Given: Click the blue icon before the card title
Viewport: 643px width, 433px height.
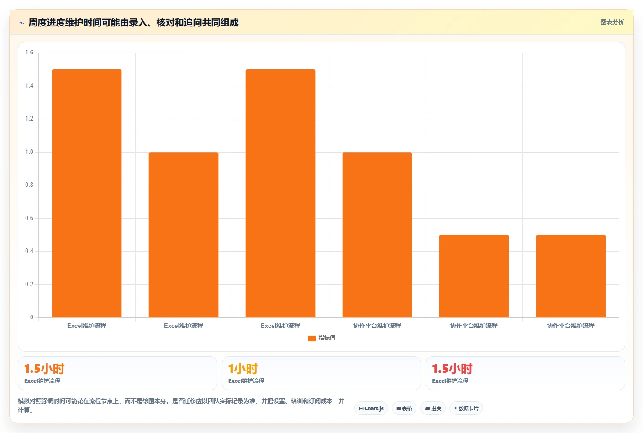Looking at the screenshot, I should 21,23.
